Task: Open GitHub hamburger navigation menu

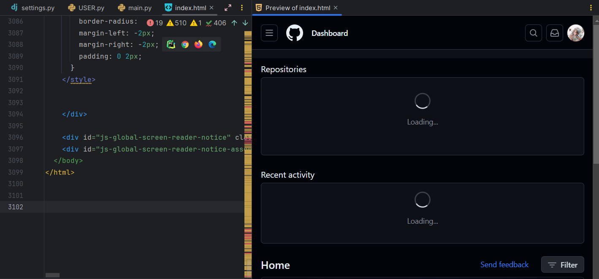Action: (x=269, y=33)
